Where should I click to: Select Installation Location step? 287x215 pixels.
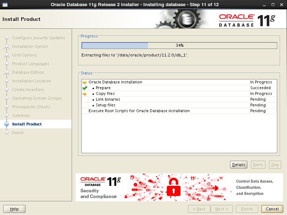click(x=31, y=81)
